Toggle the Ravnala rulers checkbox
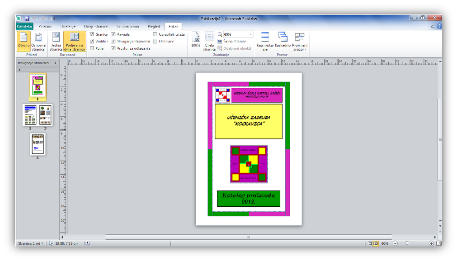This screenshot has width=457, height=261. coord(113,34)
